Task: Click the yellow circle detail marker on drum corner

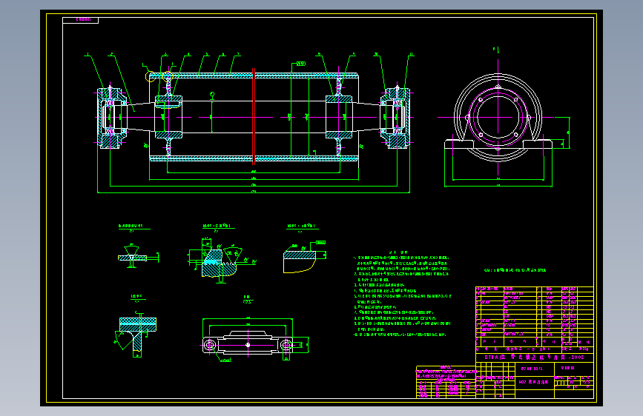Action: (151, 76)
